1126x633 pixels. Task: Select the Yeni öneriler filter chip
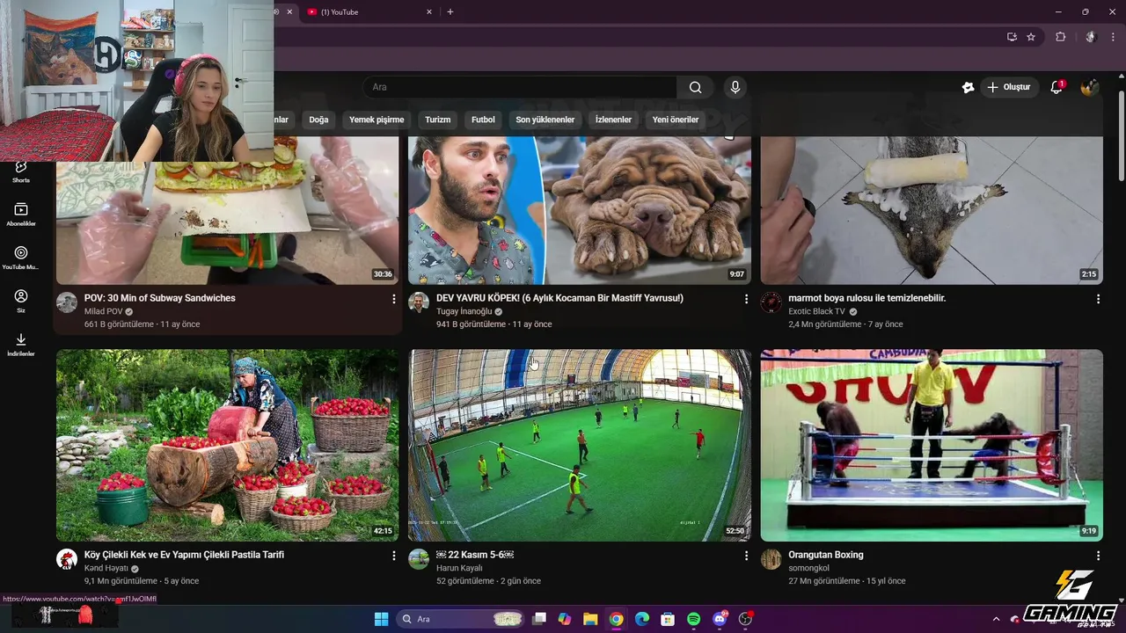point(676,120)
